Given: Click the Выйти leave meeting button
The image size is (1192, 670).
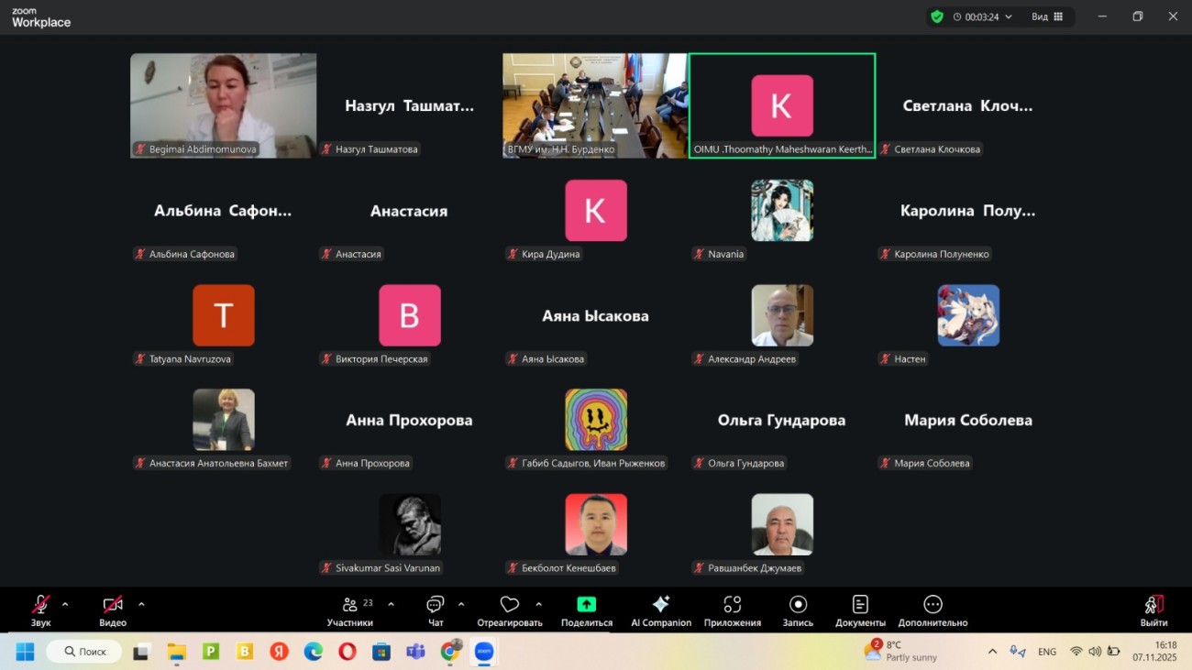Looking at the screenshot, I should coord(1153,610).
